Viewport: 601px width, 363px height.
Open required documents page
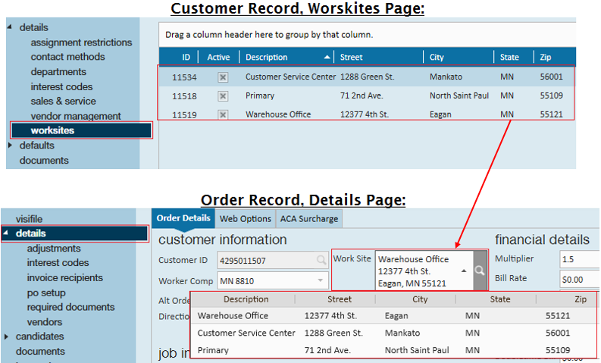(70, 307)
